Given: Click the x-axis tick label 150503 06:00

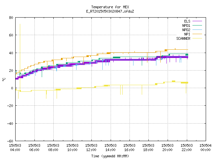Looking at the screenshot, I should click(34, 148).
